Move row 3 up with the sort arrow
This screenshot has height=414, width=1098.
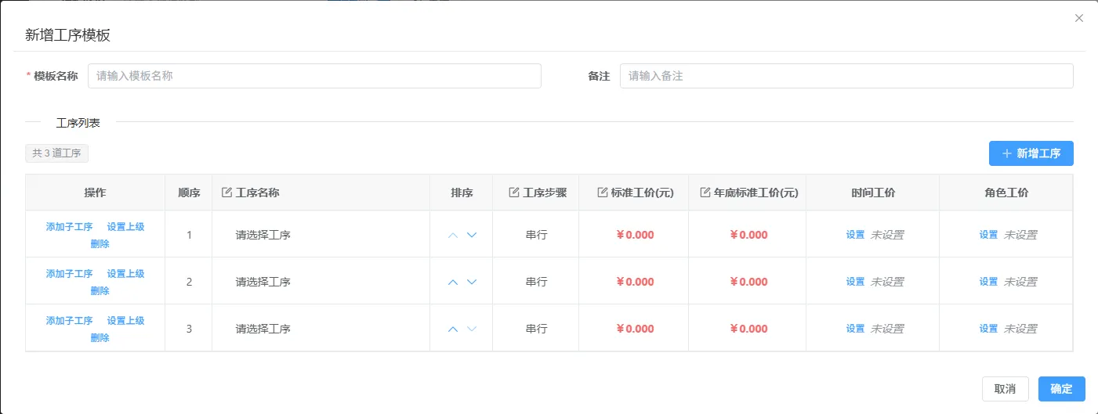(x=452, y=329)
